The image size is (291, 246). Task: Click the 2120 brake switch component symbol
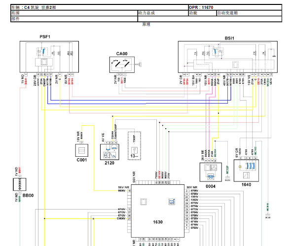109,152
